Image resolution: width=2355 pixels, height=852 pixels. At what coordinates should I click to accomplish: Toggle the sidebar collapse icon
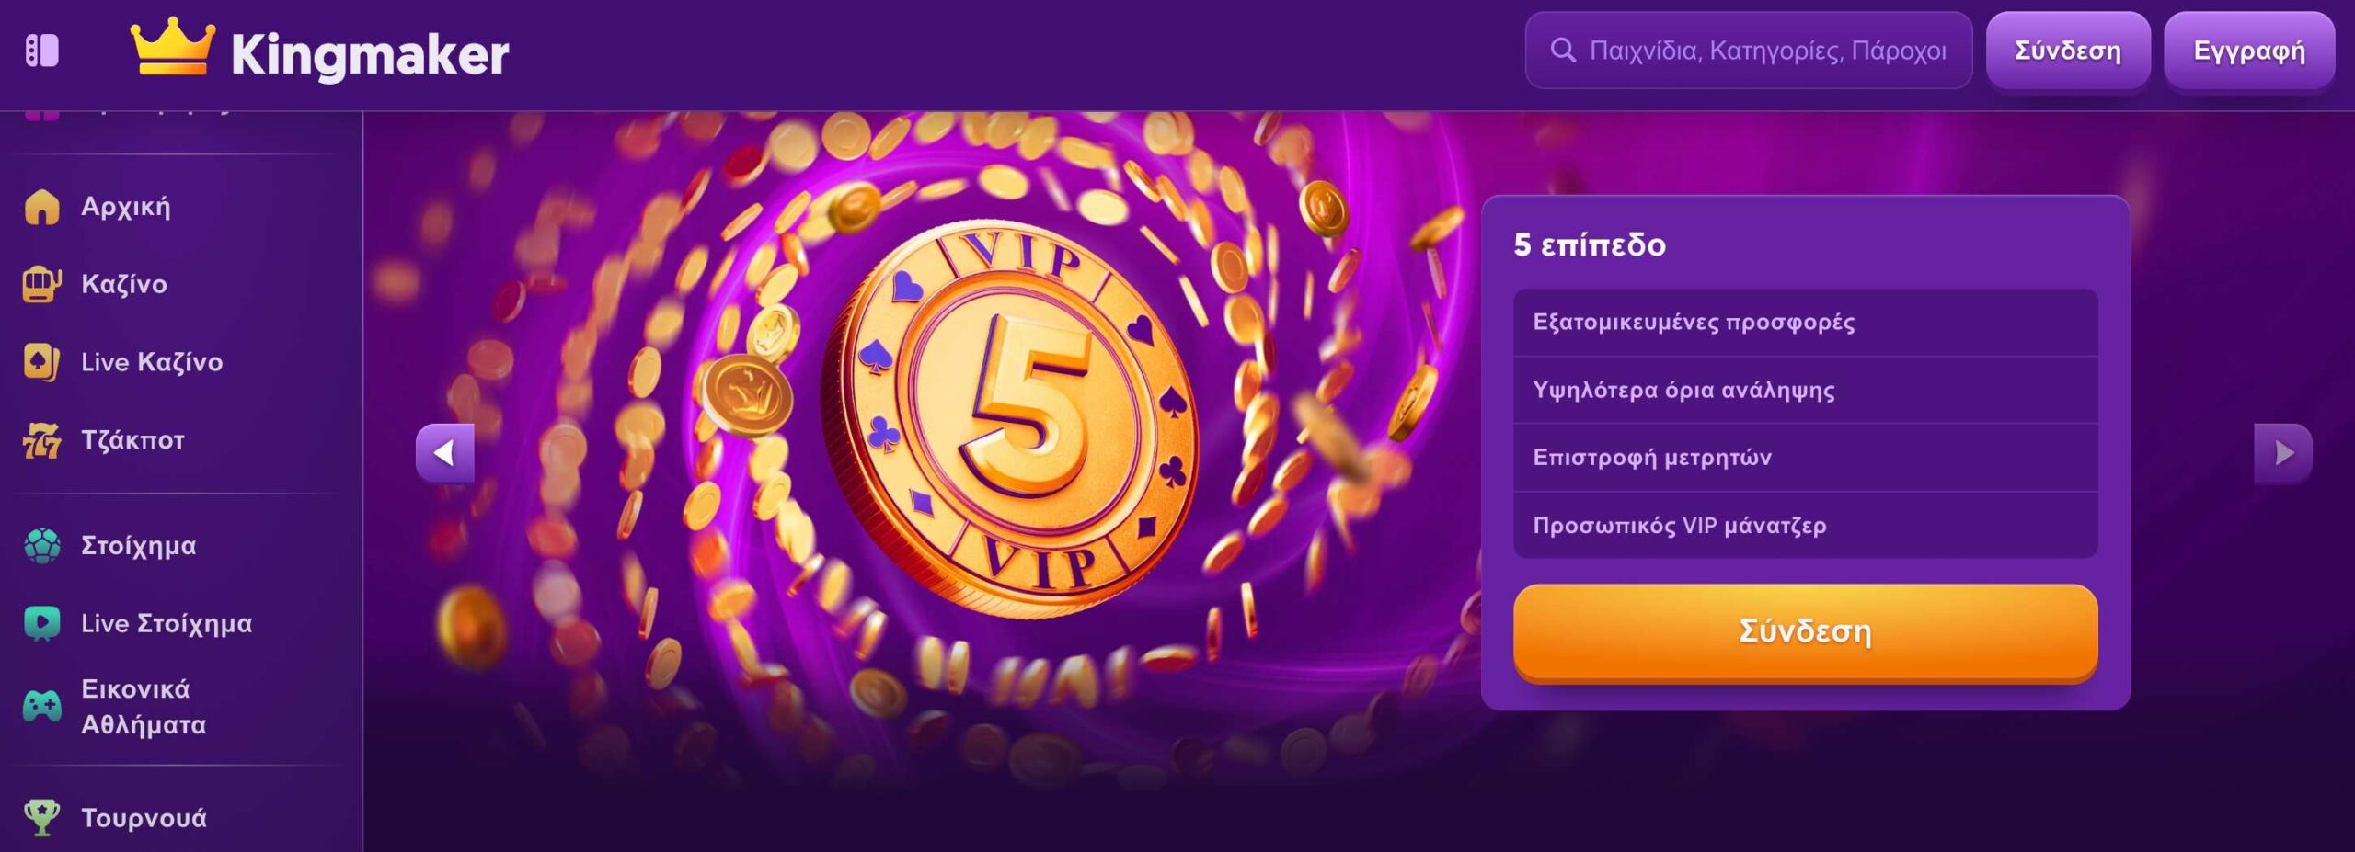pyautogui.click(x=41, y=51)
